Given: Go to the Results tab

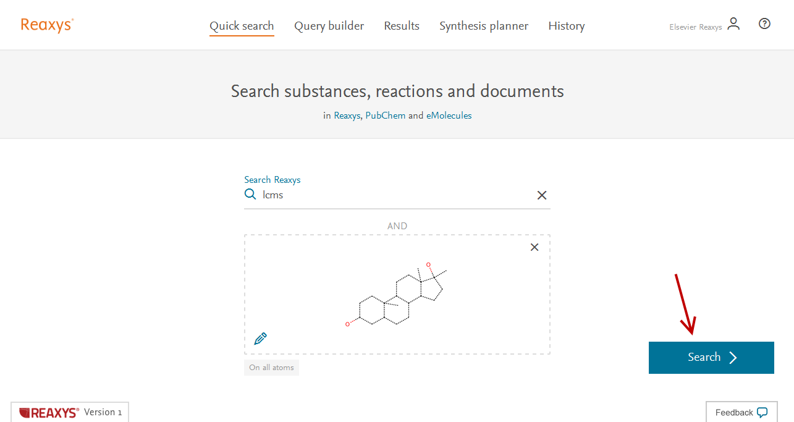Looking at the screenshot, I should point(402,26).
